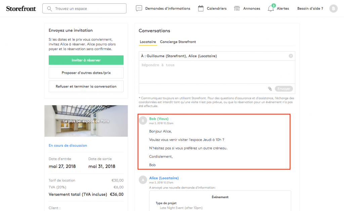Click the Annonces storefront icon
This screenshot has width=344, height=211.
(x=237, y=8)
